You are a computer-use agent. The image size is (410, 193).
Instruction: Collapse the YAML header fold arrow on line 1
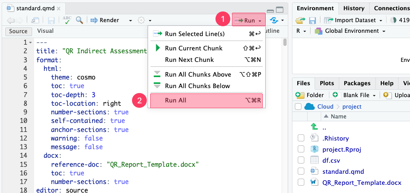(x=30, y=43)
